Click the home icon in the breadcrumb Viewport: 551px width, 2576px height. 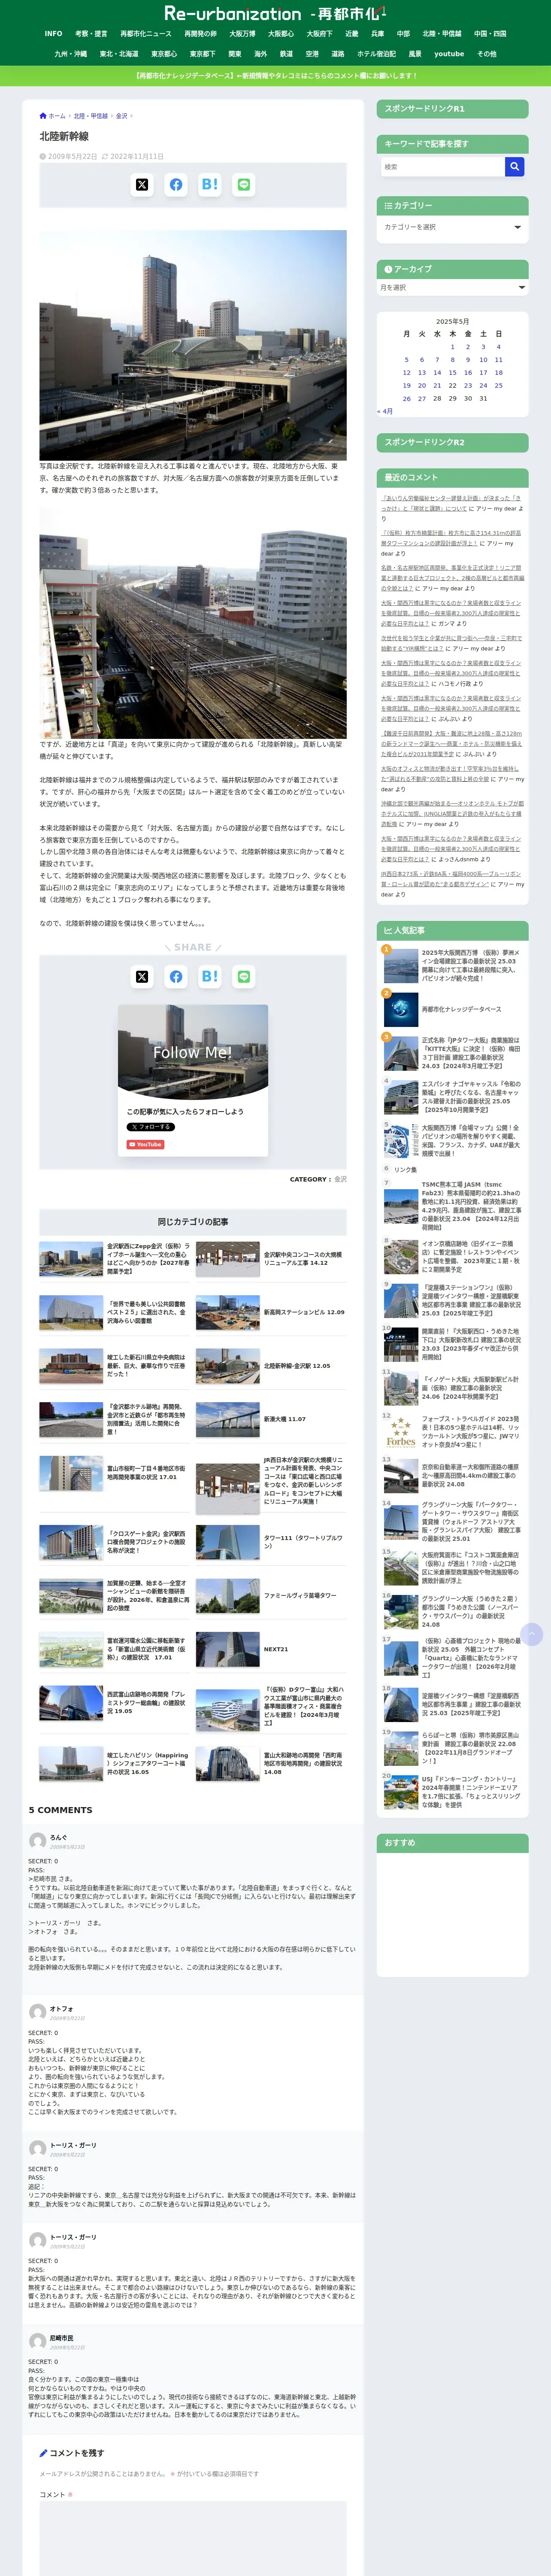pyautogui.click(x=43, y=116)
